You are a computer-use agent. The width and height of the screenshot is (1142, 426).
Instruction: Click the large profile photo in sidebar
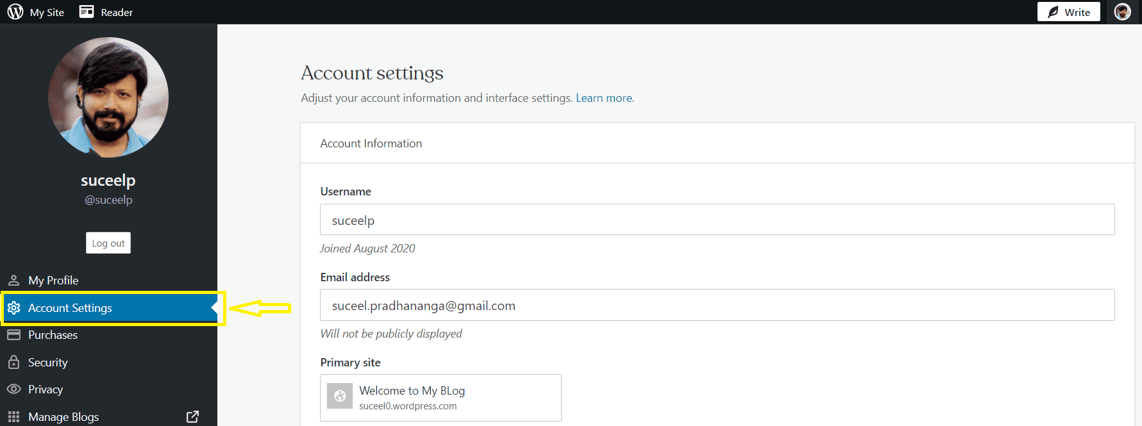point(108,97)
